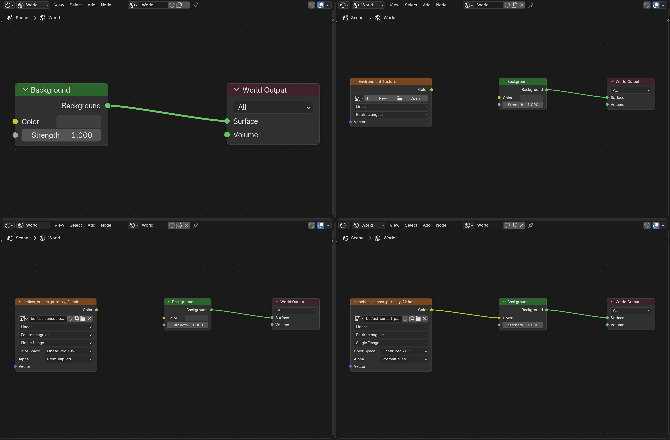670x440 pixels.
Task: Collapse the large Background node in top-left editor
Action: pos(25,89)
